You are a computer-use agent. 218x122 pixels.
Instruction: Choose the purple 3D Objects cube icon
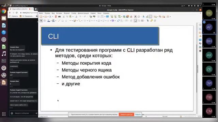pyautogui.click(x=113, y=21)
